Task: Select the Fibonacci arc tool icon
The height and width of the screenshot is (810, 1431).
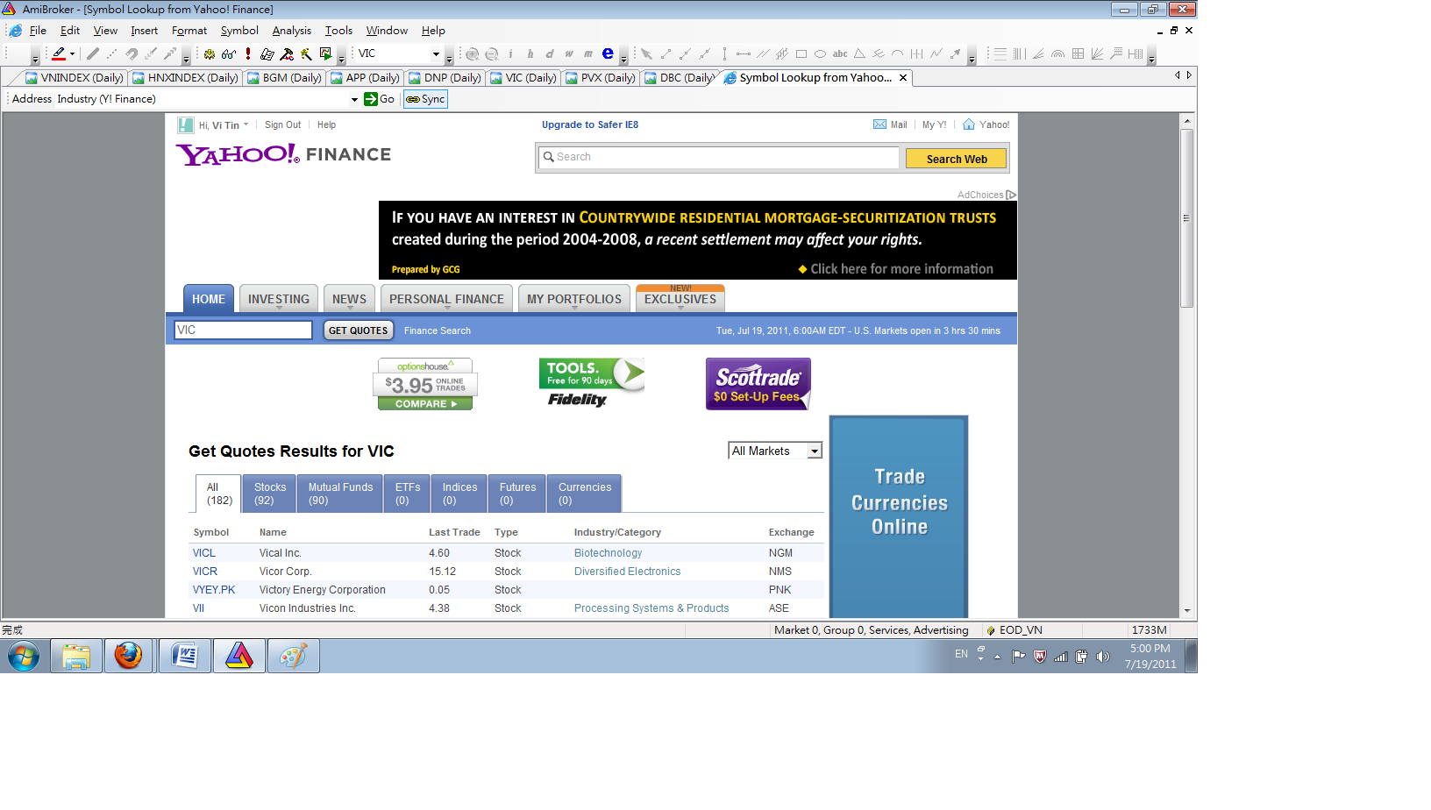Action: click(1057, 53)
